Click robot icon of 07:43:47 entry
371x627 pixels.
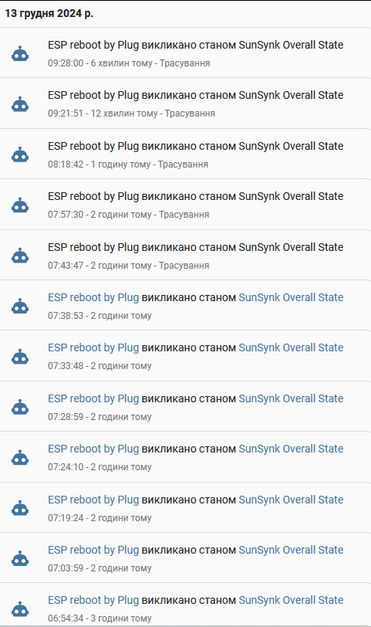click(20, 256)
